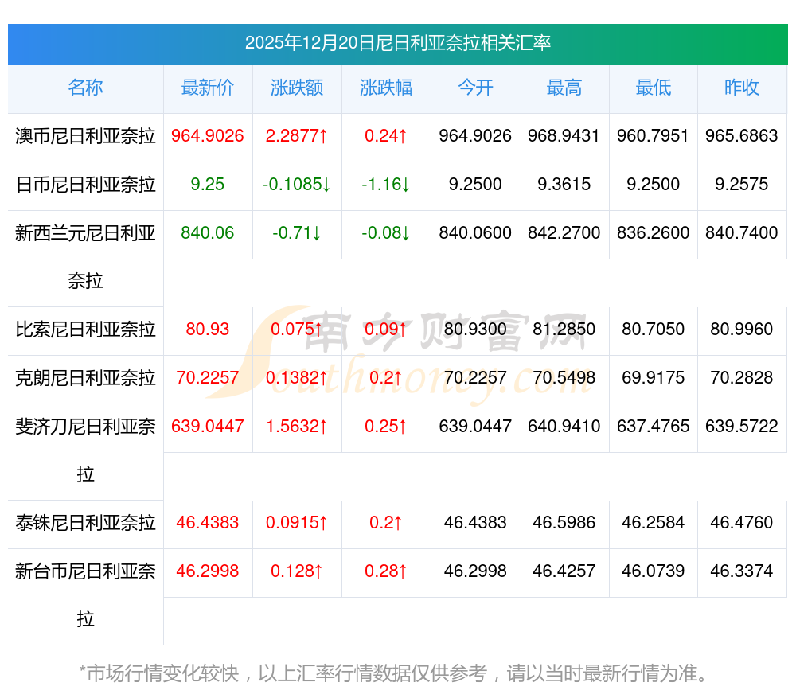Click the 比索尼日利亚奈拉 row name
Viewport: 796px width, 698px height.
[x=85, y=330]
